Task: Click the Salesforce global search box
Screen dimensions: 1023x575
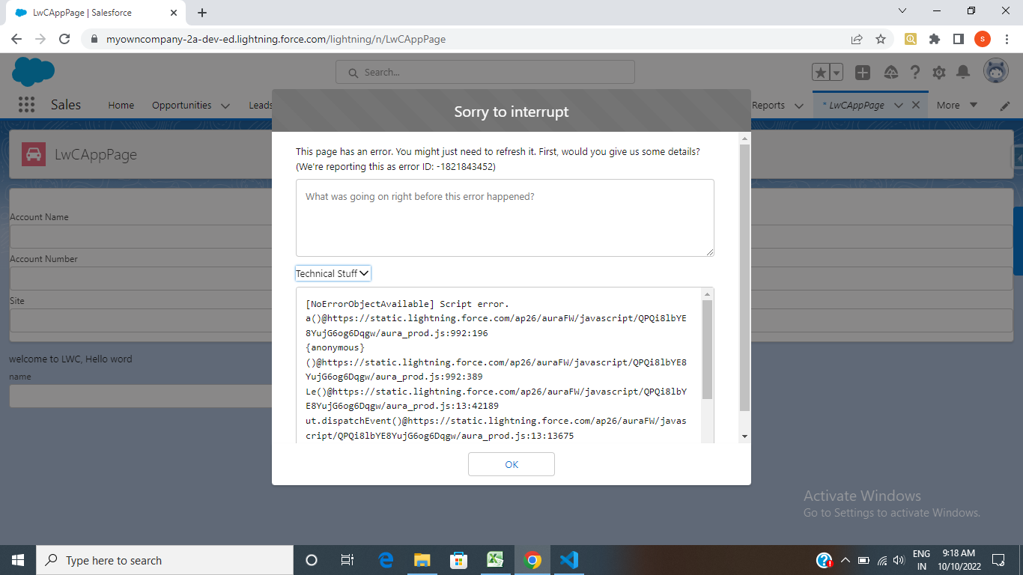Action: pyautogui.click(x=485, y=72)
